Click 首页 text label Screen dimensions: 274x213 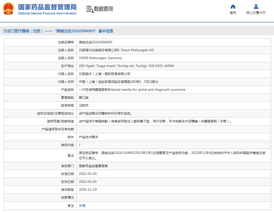click(x=233, y=13)
